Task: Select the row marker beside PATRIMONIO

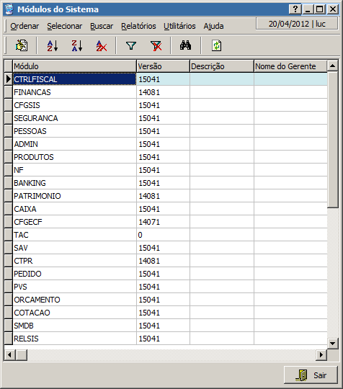Action: click(x=9, y=196)
